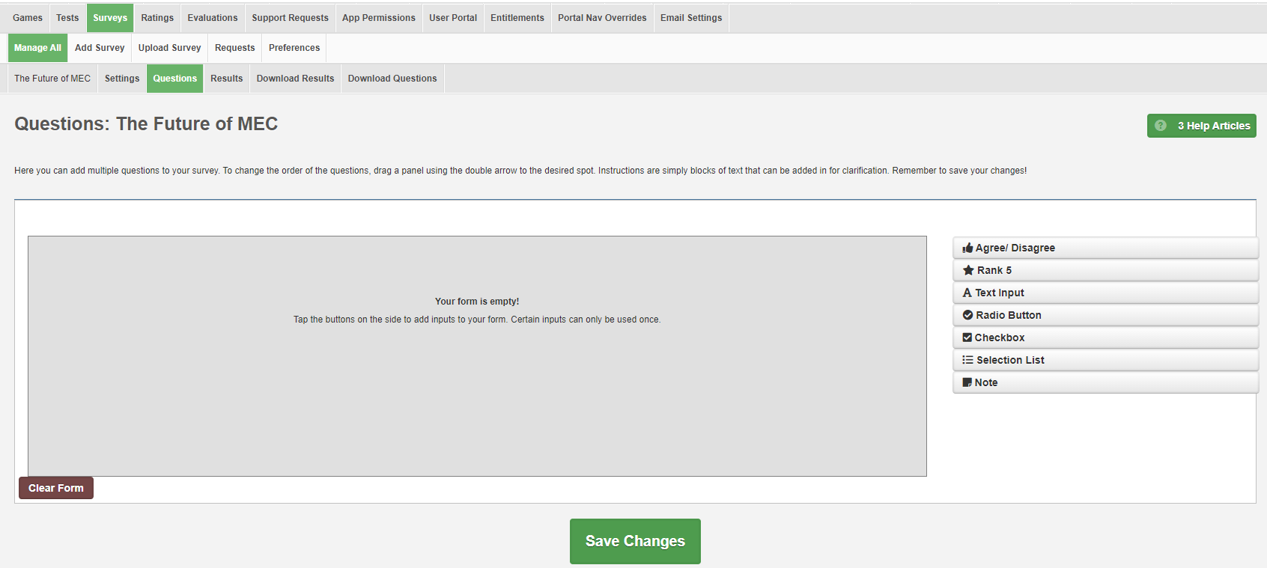The image size is (1267, 568).
Task: Click the thumbs-up Agree/Disagree icon
Action: (x=967, y=248)
